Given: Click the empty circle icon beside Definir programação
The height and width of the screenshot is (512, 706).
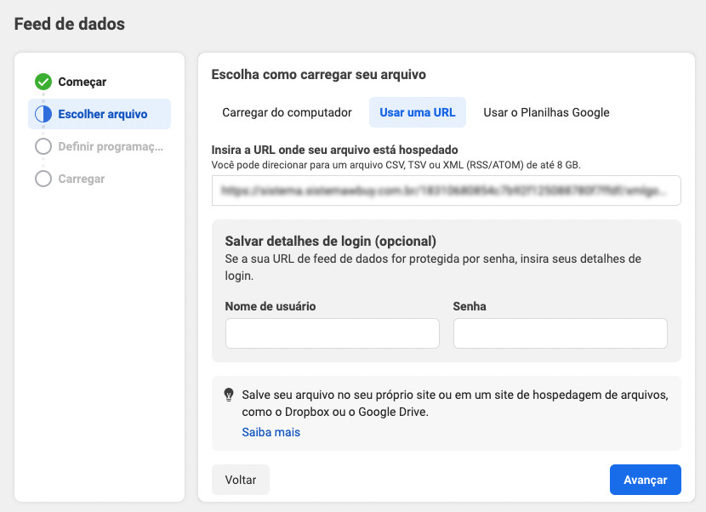Looking at the screenshot, I should click(x=43, y=146).
